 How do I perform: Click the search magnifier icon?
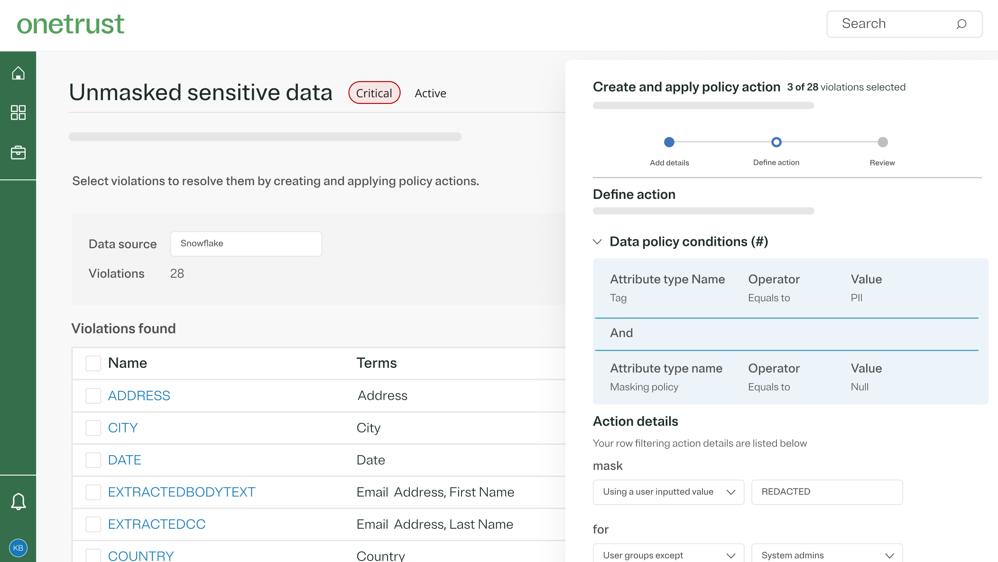pos(961,24)
